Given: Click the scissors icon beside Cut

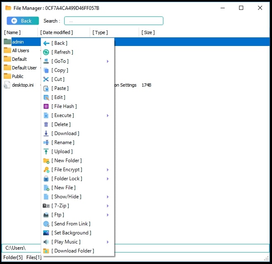Looking at the screenshot, I should 46,79.
